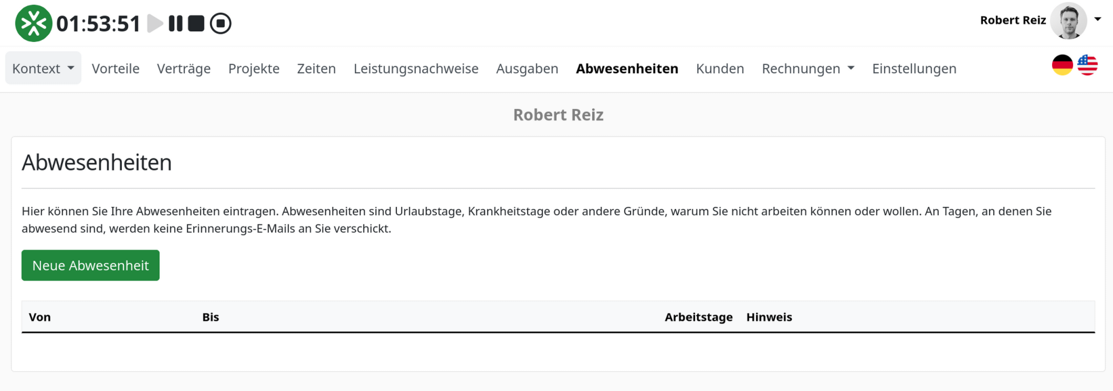1113x391 pixels.
Task: Expand the user account dropdown arrow
Action: 1097,19
